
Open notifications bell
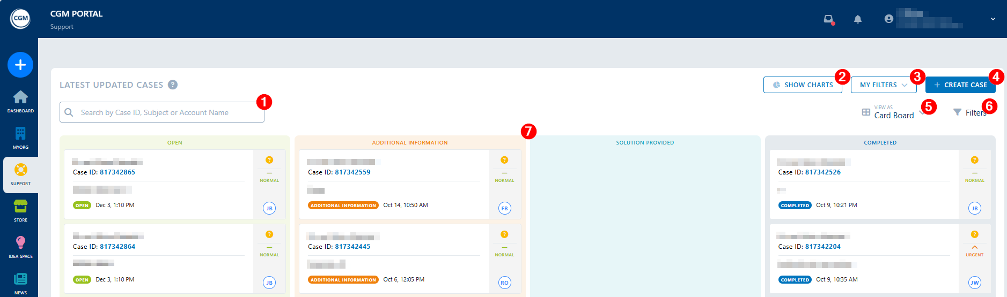858,19
